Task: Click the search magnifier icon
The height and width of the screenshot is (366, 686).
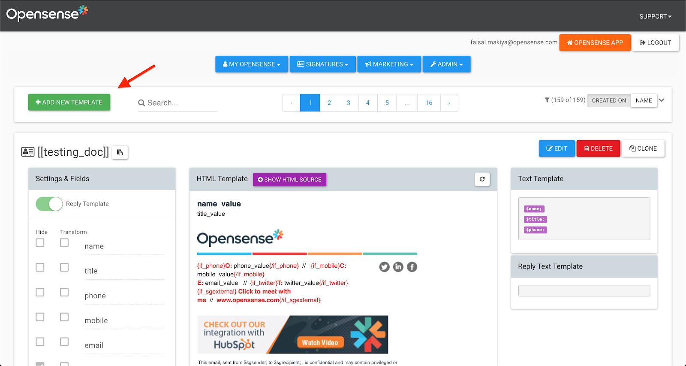Action: click(141, 103)
